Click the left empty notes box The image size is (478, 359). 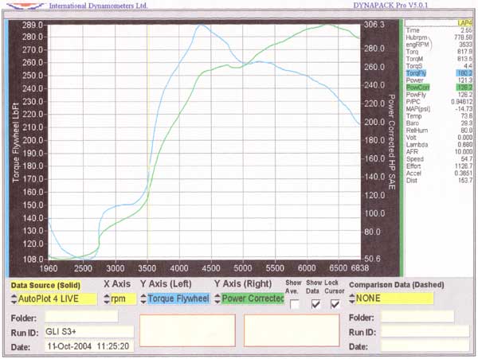click(187, 330)
